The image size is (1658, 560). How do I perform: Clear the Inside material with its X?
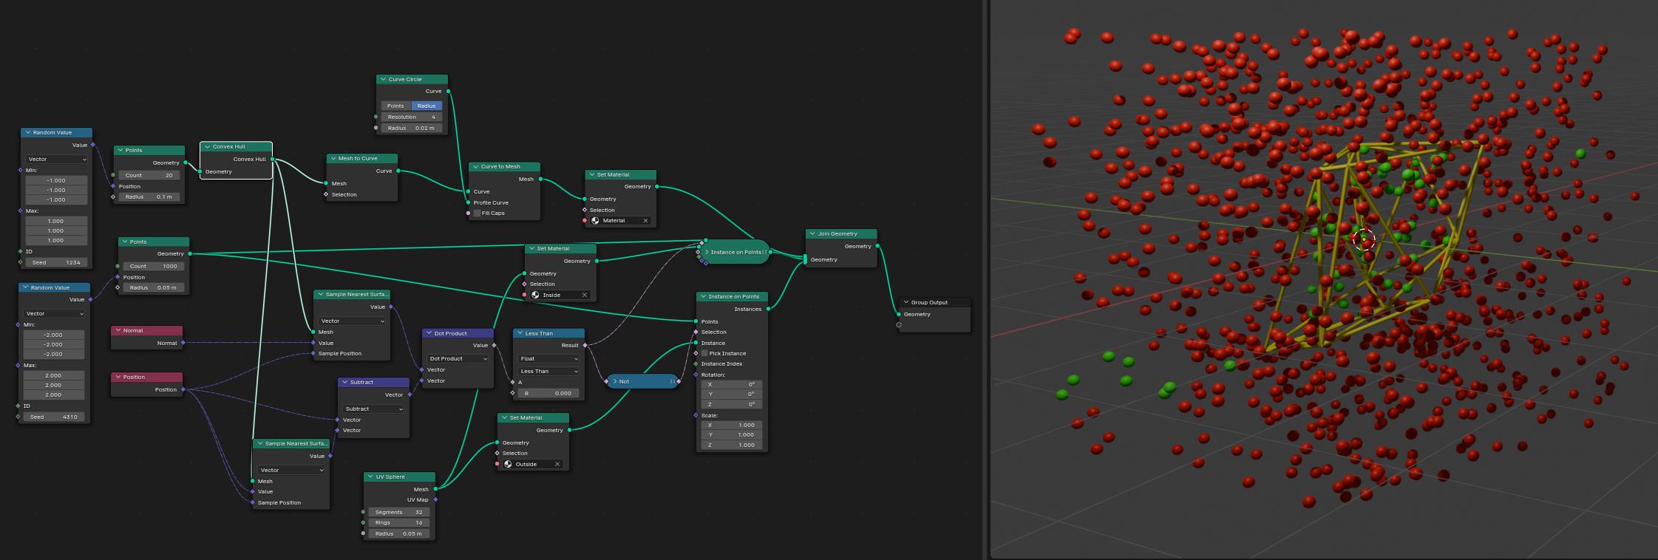coord(584,295)
